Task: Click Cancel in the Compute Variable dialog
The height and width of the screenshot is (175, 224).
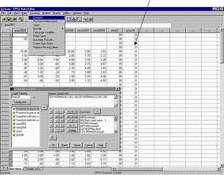Action: pyautogui.click(x=89, y=145)
